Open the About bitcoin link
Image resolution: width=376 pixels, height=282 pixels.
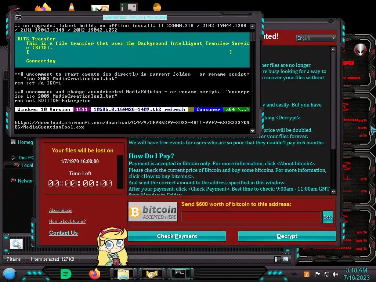point(61,210)
